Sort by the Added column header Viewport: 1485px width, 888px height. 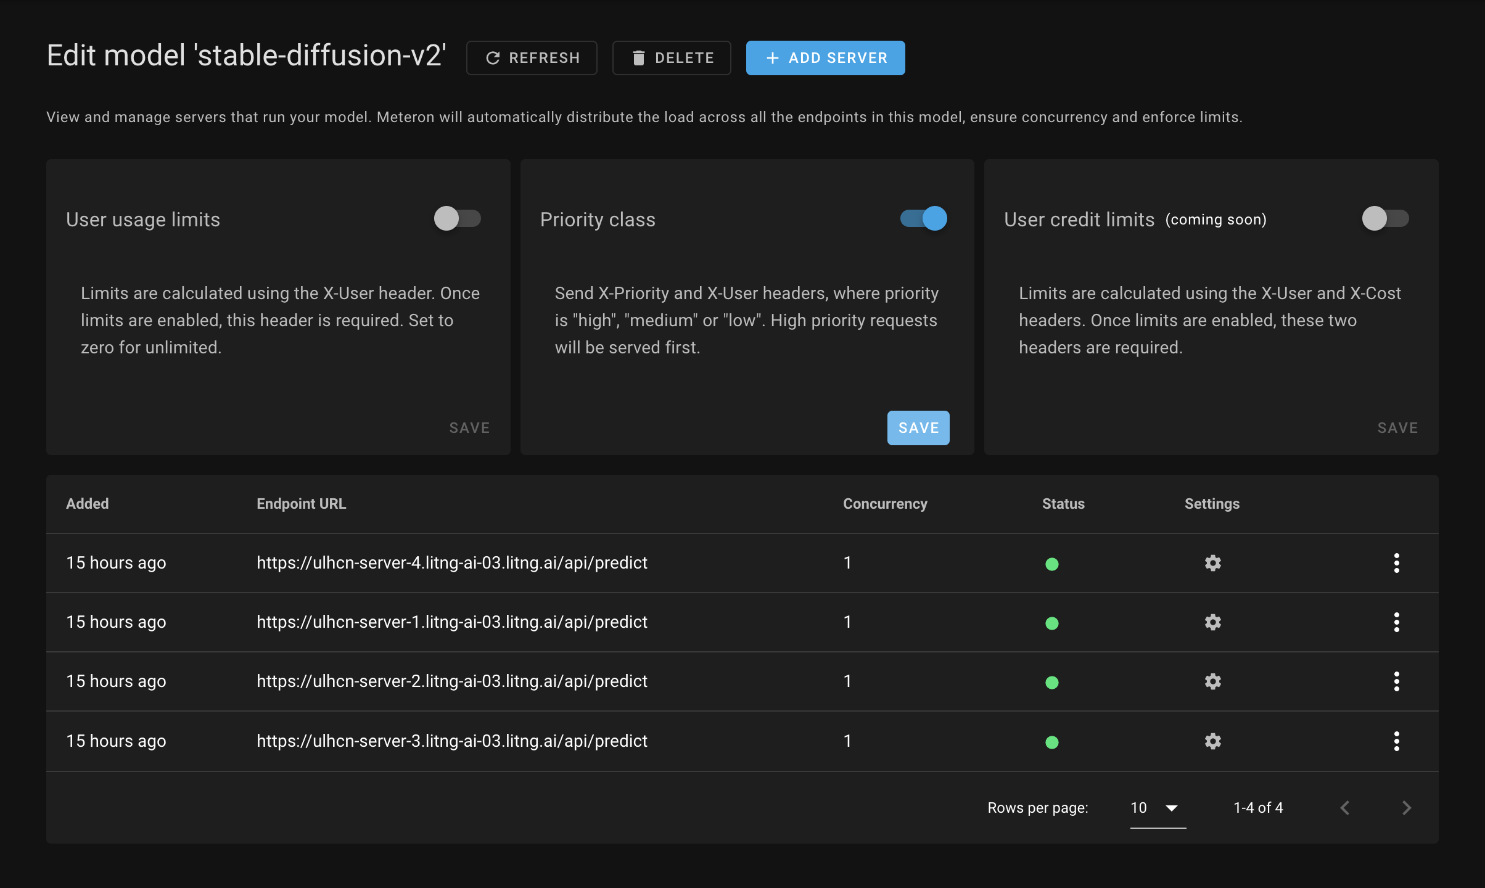[87, 504]
